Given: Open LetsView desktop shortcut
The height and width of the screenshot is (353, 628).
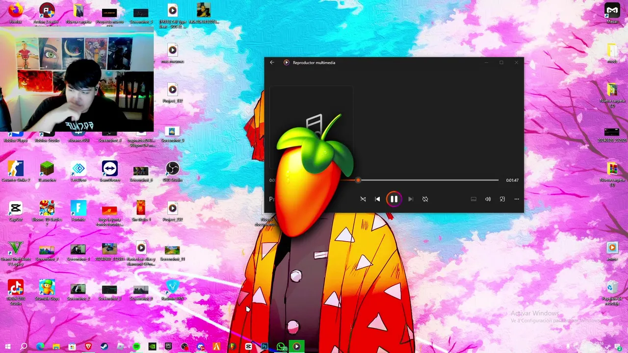Looking at the screenshot, I should pyautogui.click(x=78, y=172).
